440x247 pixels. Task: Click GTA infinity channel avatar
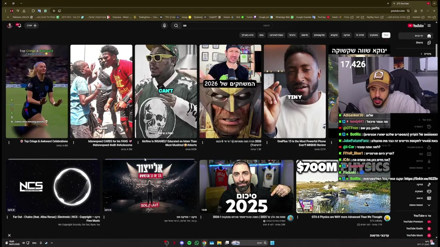pos(387,218)
